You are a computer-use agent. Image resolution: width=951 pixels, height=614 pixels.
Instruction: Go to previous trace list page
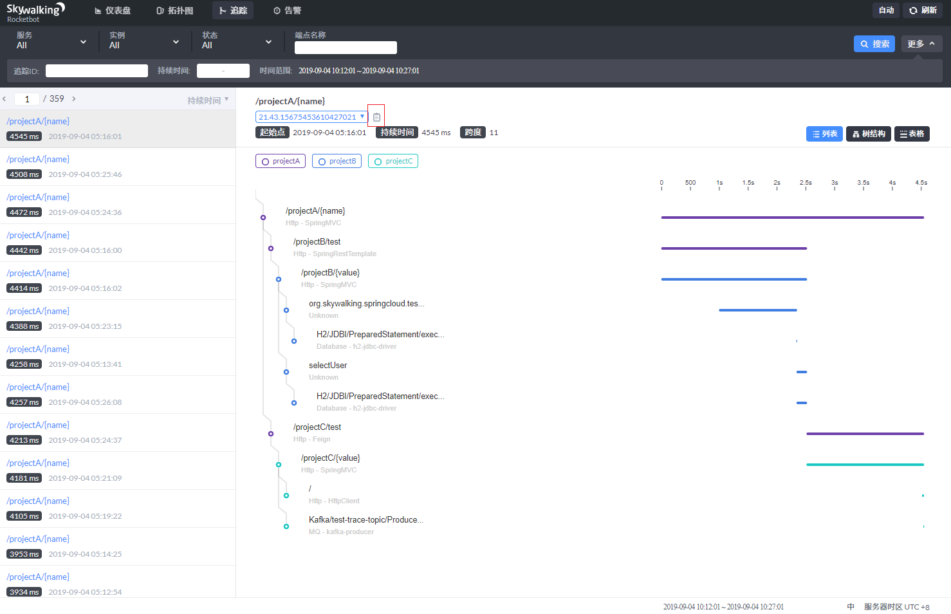coord(5,98)
